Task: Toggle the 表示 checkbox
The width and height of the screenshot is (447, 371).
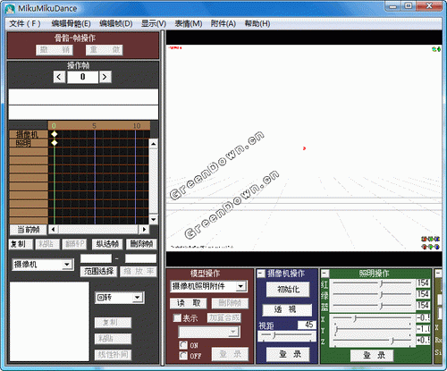Action: point(177,317)
